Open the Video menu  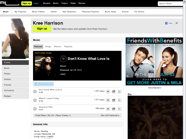(x=73, y=3)
